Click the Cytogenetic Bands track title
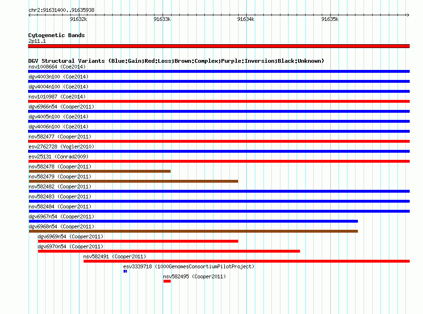 point(57,35)
